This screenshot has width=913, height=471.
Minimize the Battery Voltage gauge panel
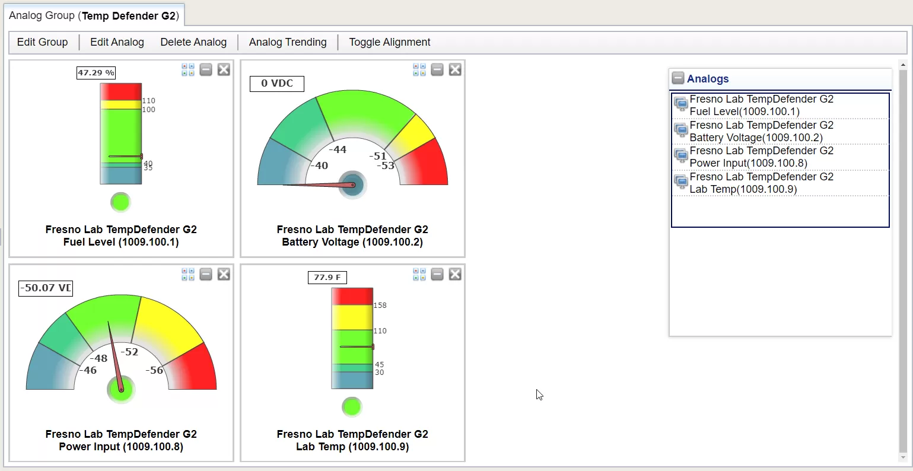pyautogui.click(x=437, y=70)
